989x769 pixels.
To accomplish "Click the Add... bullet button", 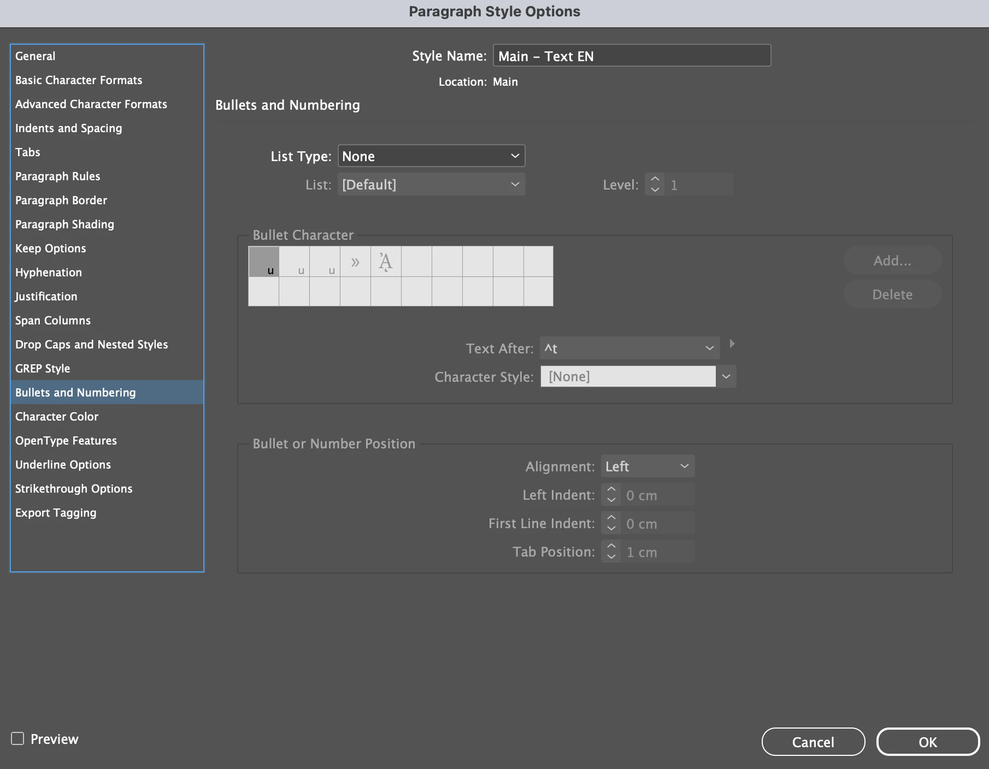I will coord(892,261).
